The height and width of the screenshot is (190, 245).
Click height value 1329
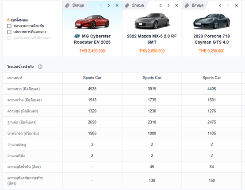pos(92,111)
